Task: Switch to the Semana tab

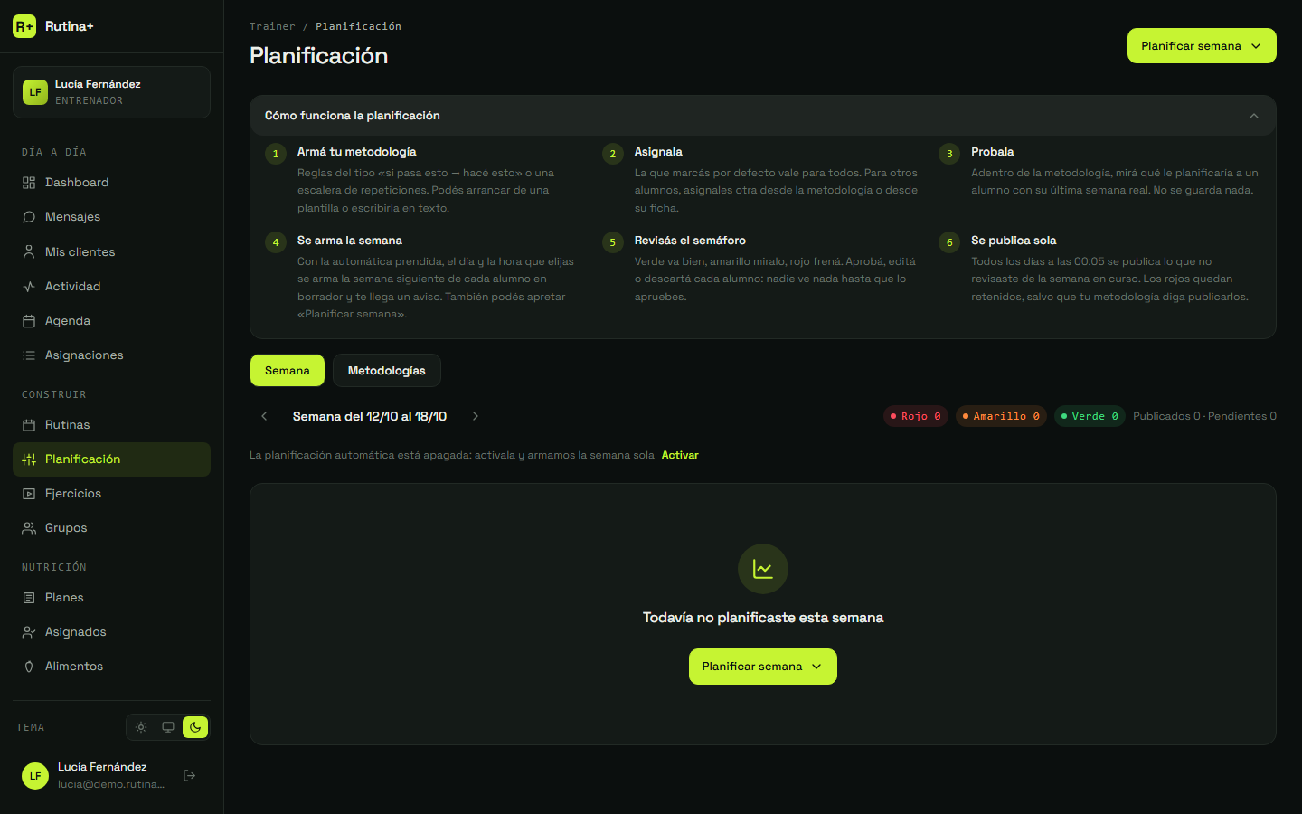Action: [x=288, y=371]
